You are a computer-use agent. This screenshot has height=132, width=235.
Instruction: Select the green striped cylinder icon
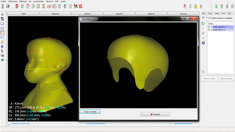217,6
